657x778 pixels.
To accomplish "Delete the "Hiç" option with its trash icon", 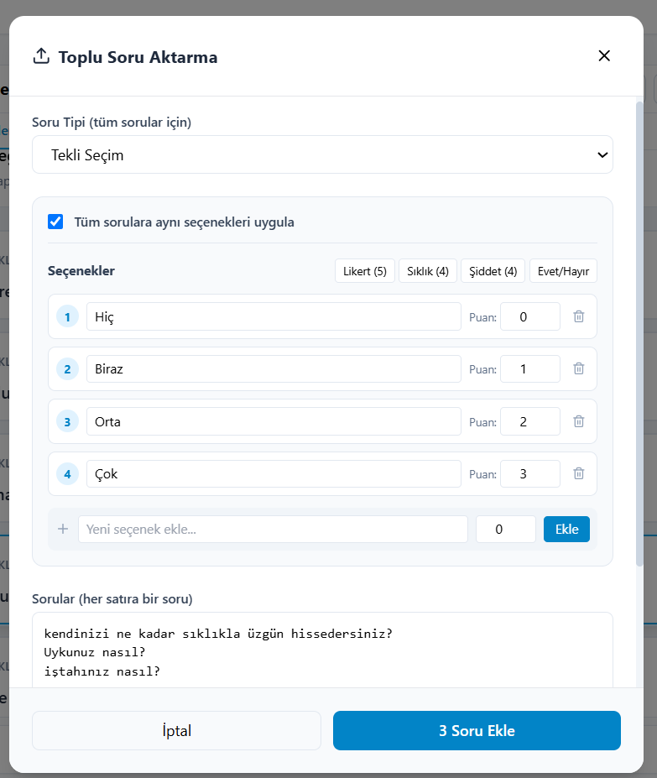I will pyautogui.click(x=579, y=316).
